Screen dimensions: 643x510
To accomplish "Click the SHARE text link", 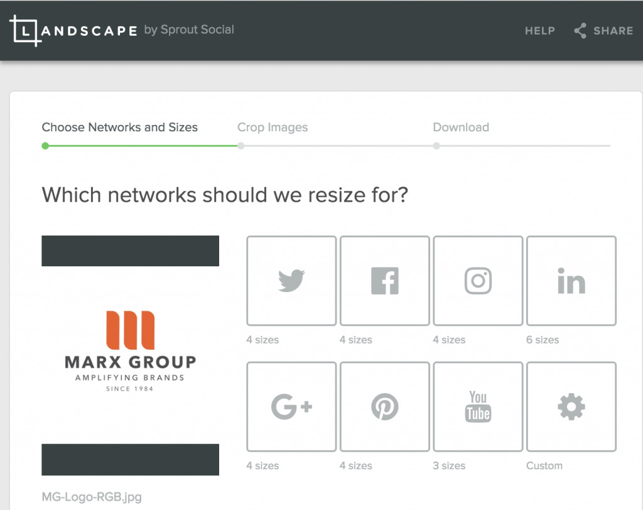I will click(613, 31).
